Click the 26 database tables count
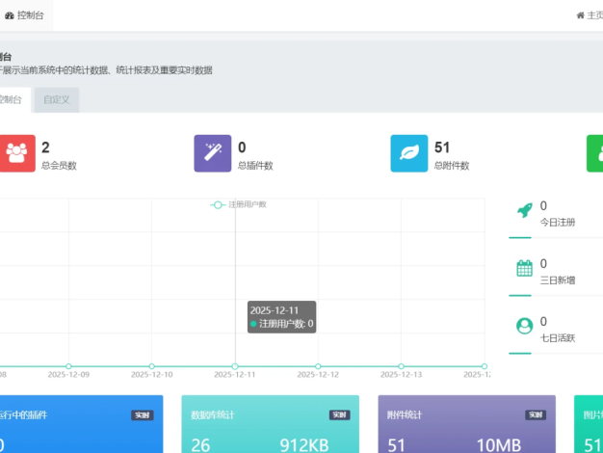603x453 pixels. click(x=200, y=445)
